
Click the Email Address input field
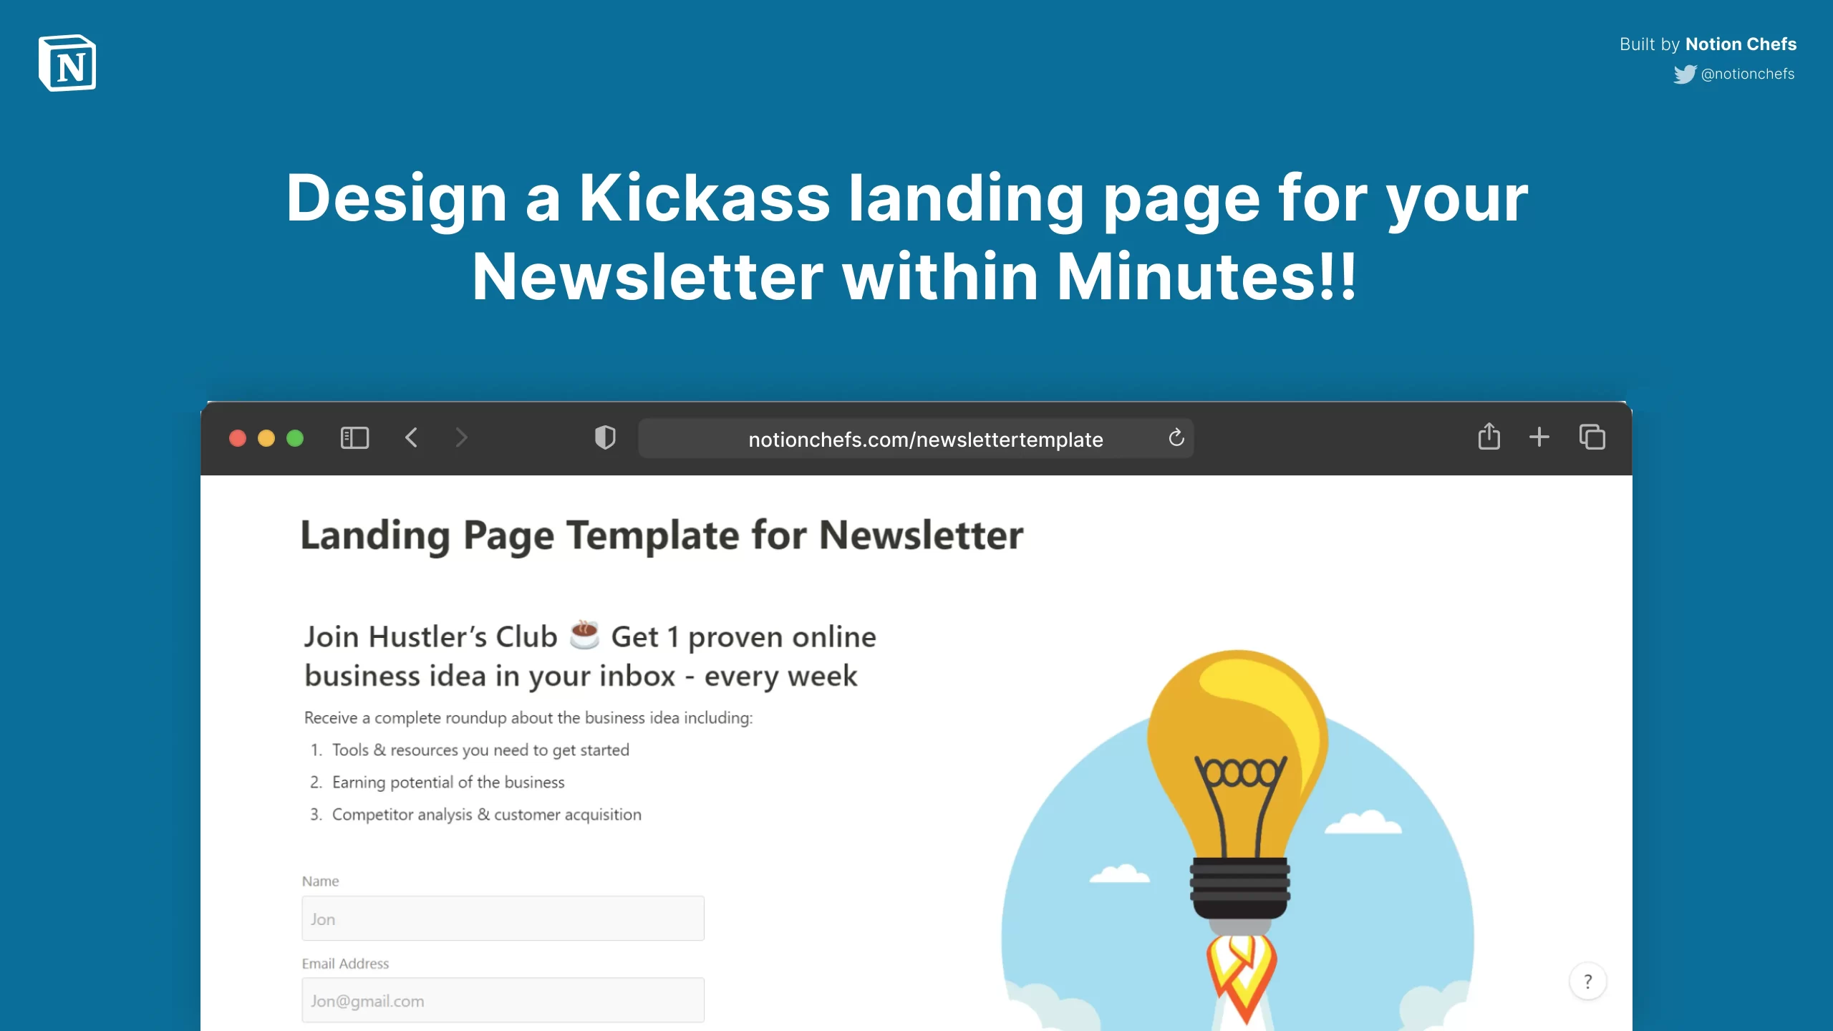[x=503, y=1001]
